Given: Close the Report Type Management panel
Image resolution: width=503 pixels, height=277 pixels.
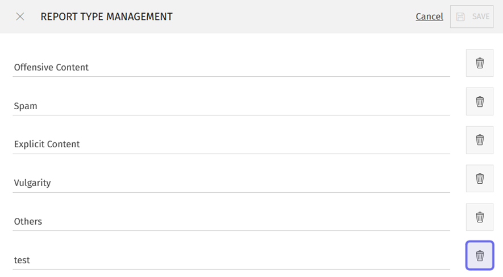Looking at the screenshot, I should click(20, 16).
